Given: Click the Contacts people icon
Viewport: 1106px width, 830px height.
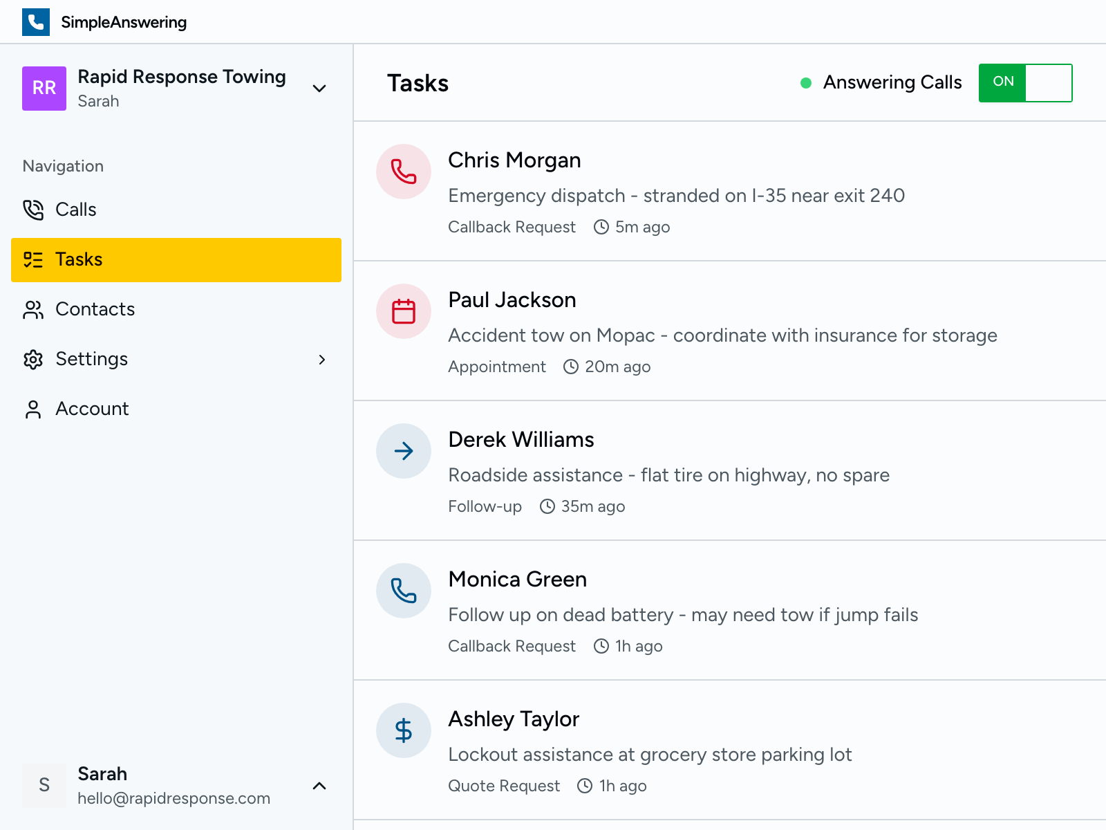Looking at the screenshot, I should (34, 309).
